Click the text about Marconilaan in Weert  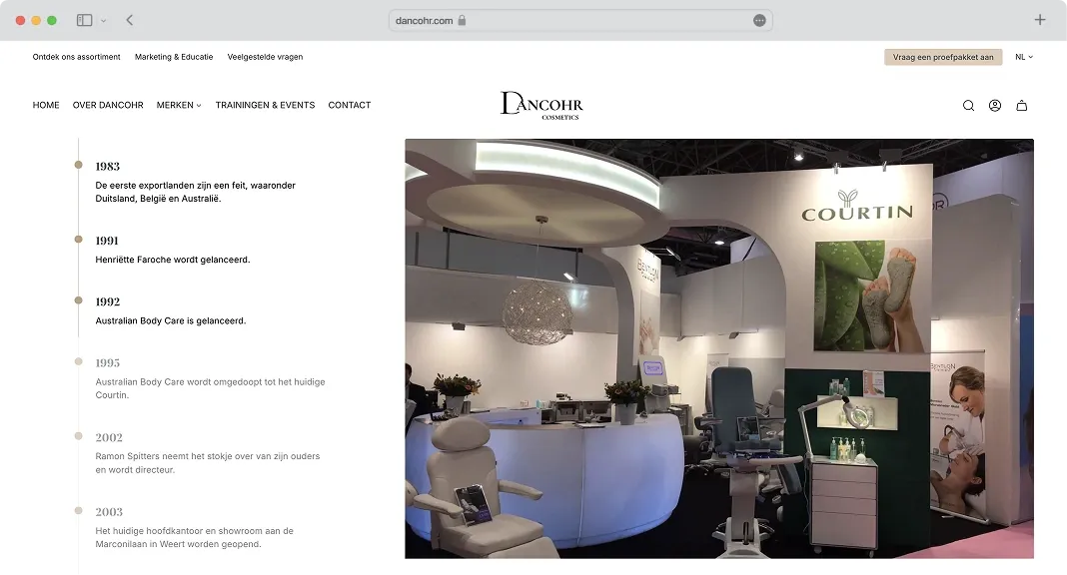tap(195, 538)
